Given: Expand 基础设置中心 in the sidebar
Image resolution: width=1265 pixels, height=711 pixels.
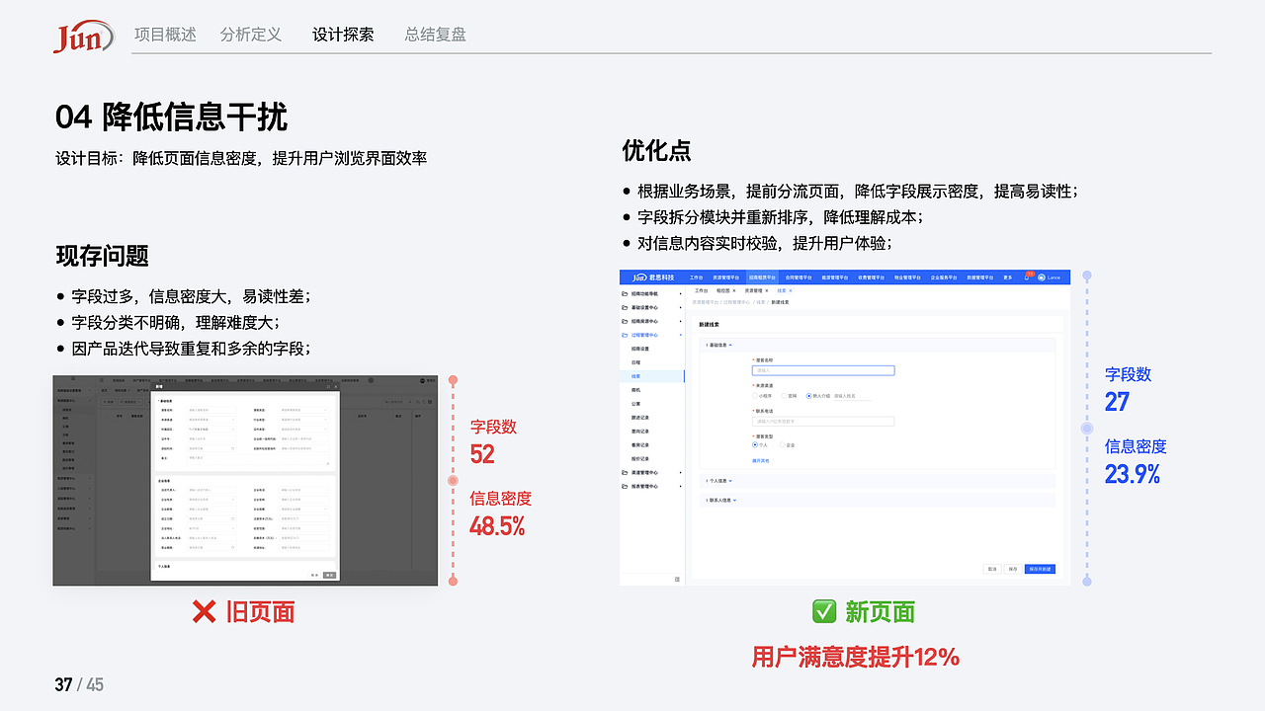Looking at the screenshot, I should pos(681,307).
